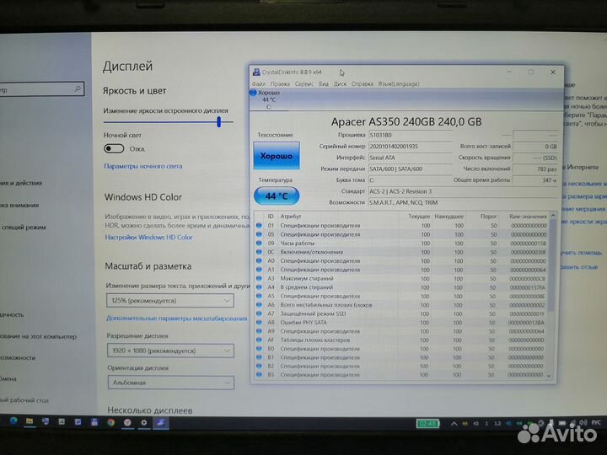
Task: Open the Правка menu
Action: [x=280, y=84]
